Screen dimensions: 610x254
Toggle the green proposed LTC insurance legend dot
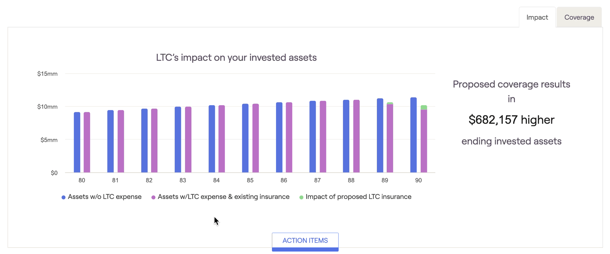tap(301, 197)
